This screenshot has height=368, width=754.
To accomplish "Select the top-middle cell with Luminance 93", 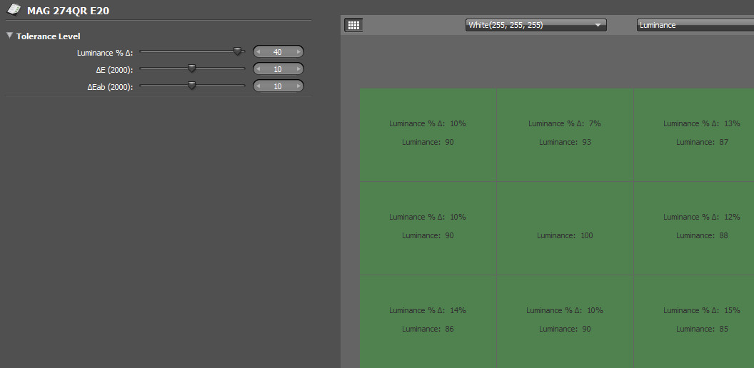I will coord(565,134).
